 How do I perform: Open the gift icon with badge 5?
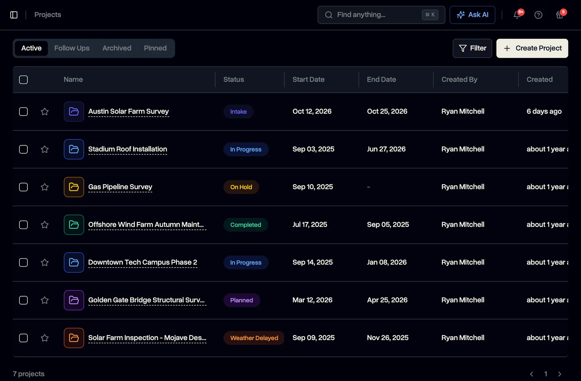(x=559, y=15)
